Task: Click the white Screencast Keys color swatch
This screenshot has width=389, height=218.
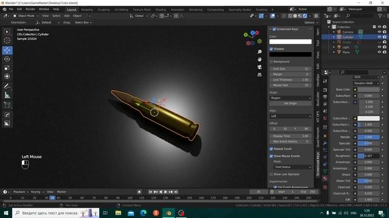Action: [291, 42]
